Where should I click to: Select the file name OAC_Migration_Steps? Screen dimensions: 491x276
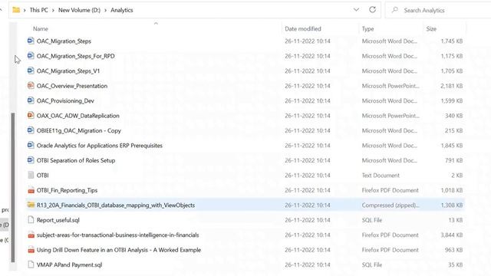click(x=64, y=41)
